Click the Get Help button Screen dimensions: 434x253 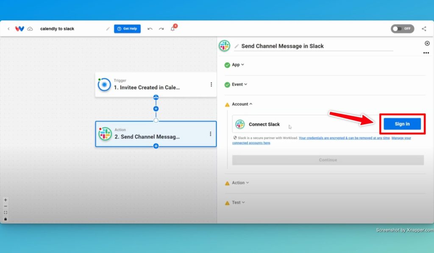(127, 29)
